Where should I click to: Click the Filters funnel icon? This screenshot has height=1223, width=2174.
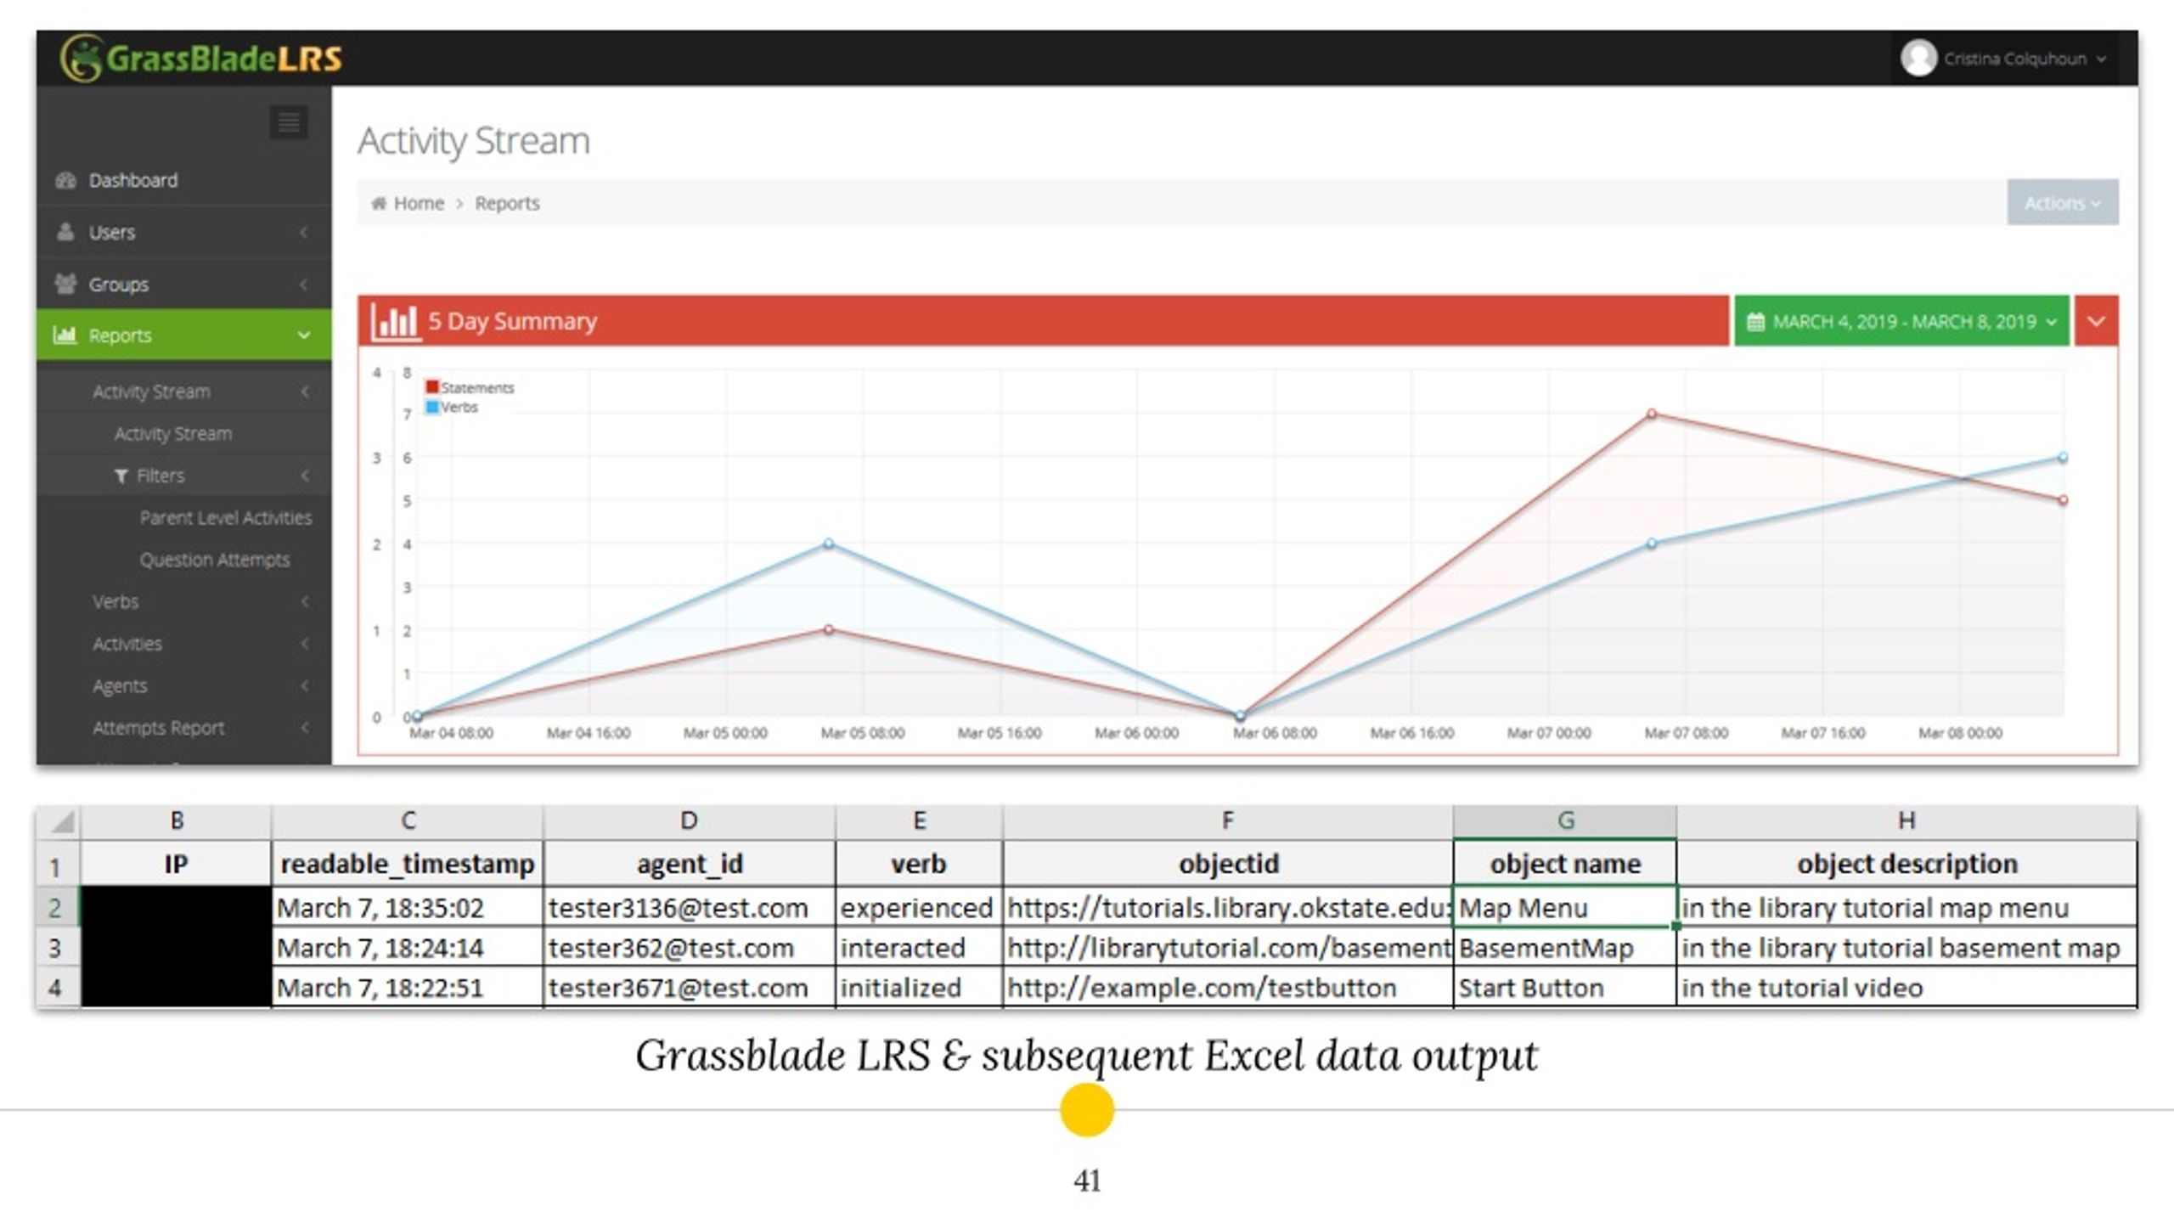click(121, 476)
